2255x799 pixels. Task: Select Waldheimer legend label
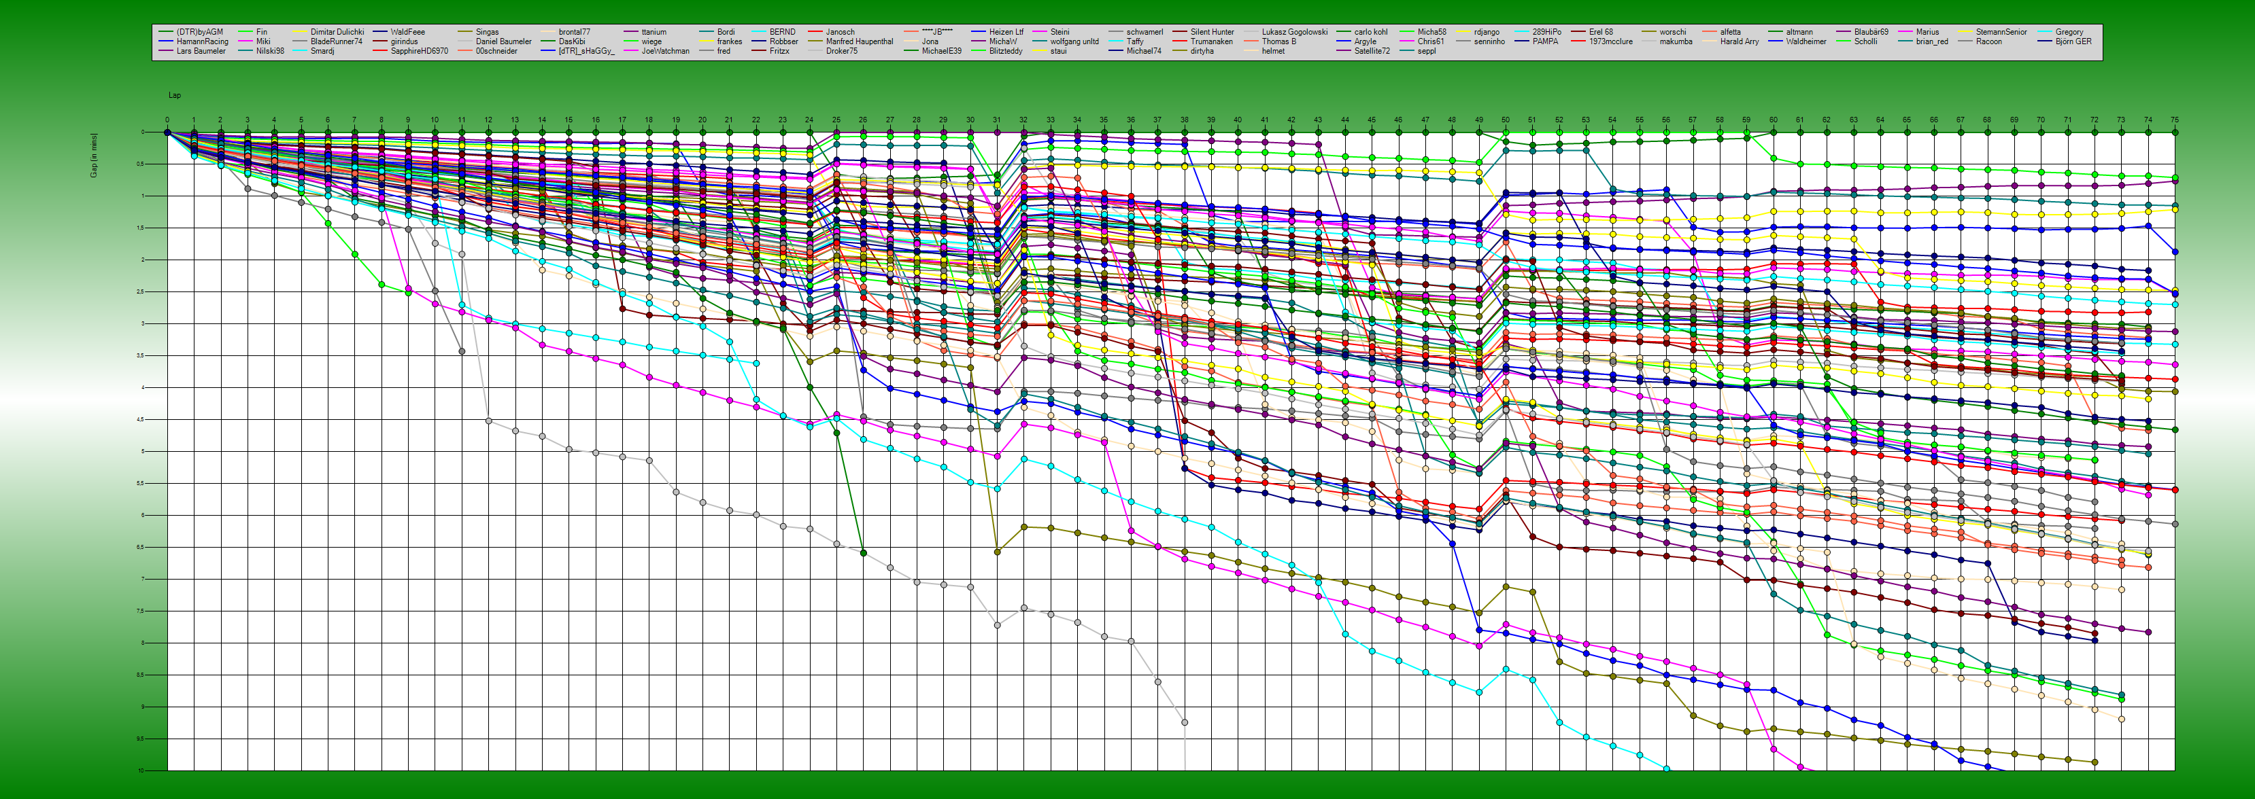(x=1806, y=41)
